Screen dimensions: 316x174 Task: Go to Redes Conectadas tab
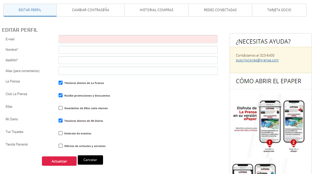click(x=220, y=10)
